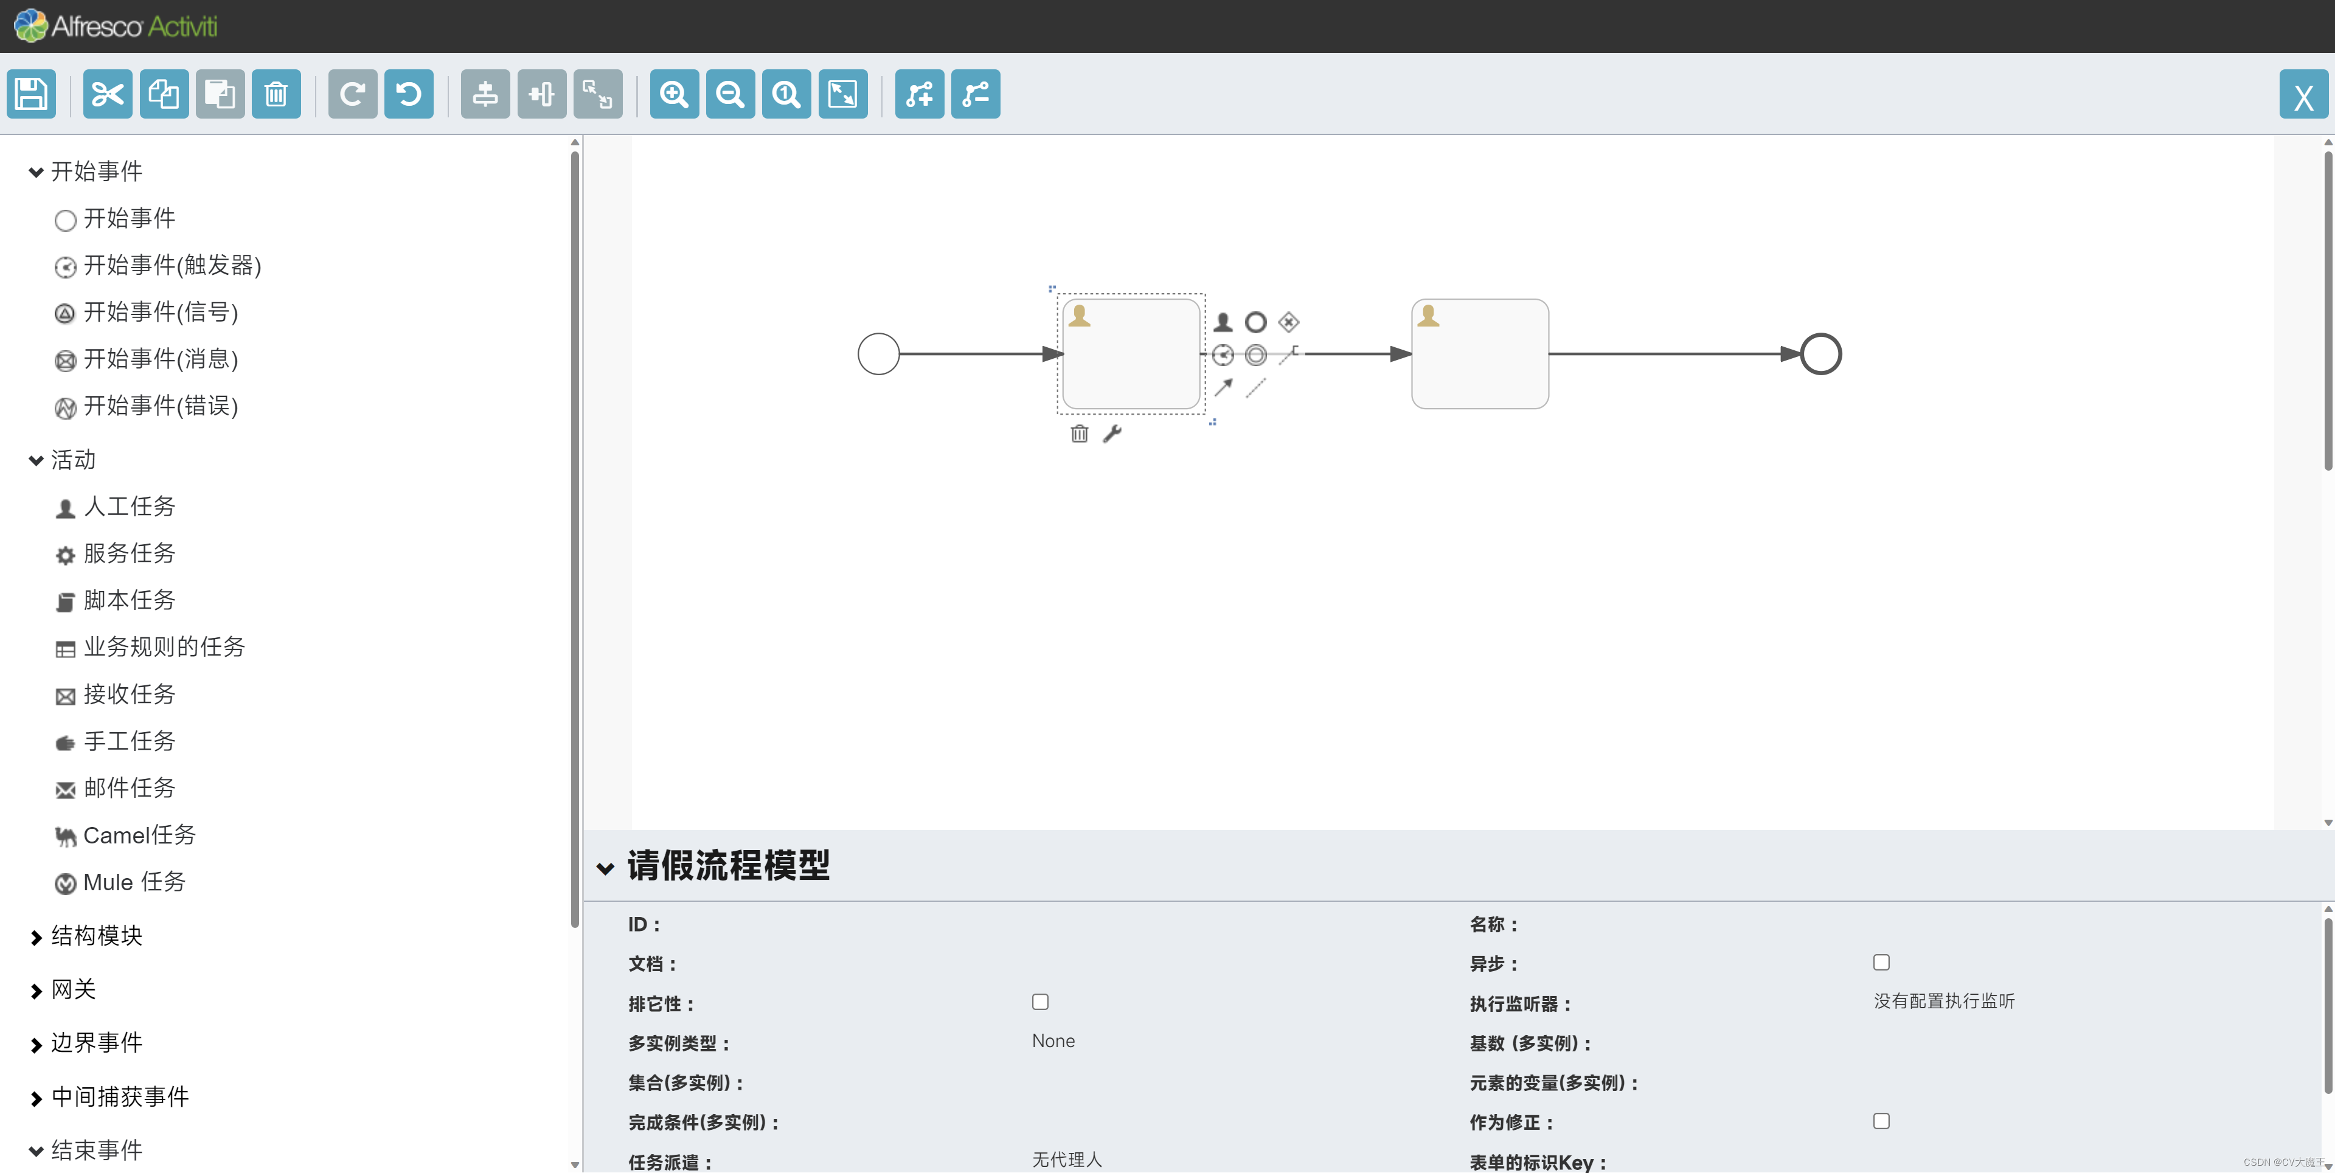Close the editor with the X button
2335x1173 pixels.
[x=2303, y=94]
